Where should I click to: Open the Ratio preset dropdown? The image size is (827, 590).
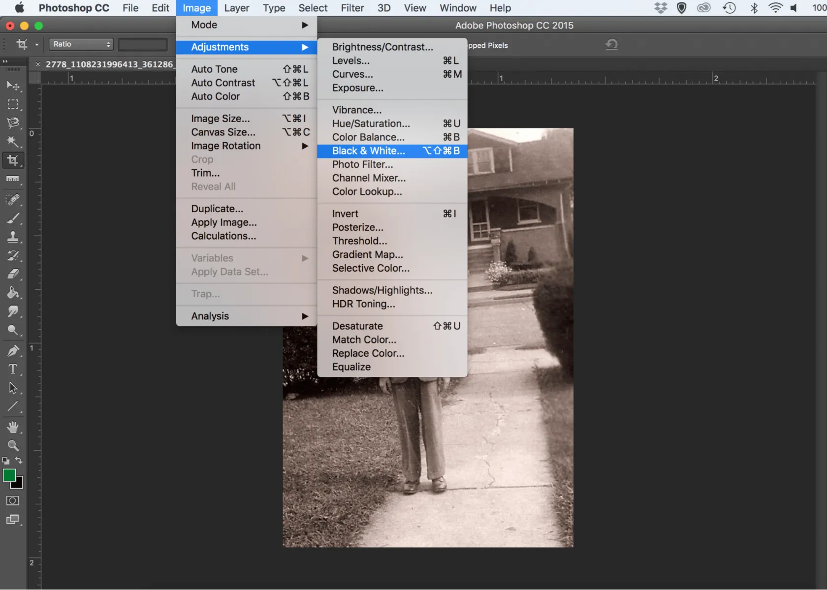(x=81, y=44)
